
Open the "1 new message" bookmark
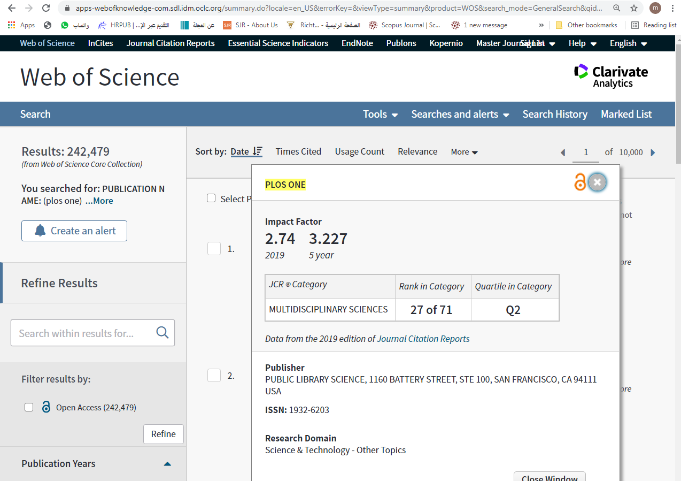[479, 25]
